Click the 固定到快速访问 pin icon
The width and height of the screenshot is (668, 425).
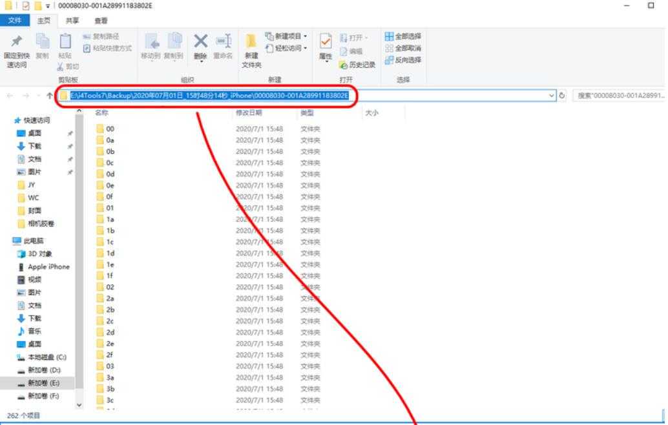(x=16, y=43)
